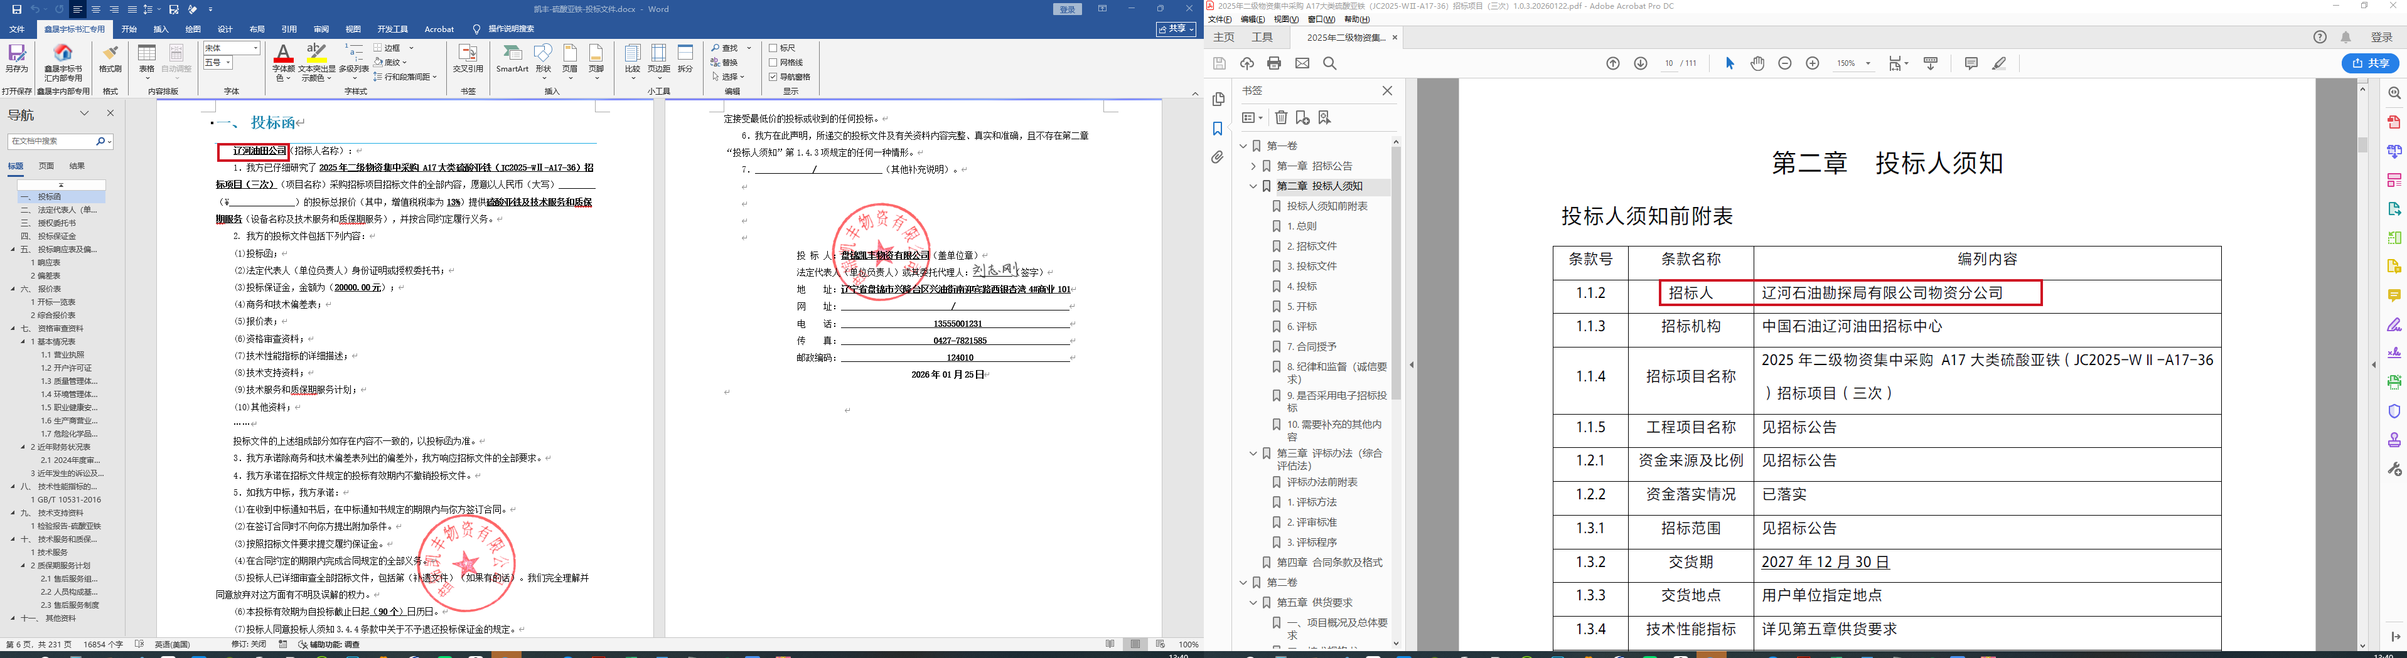Enable the 标尺 ruler checkbox
Image resolution: width=2407 pixels, height=658 pixels.
tap(774, 48)
